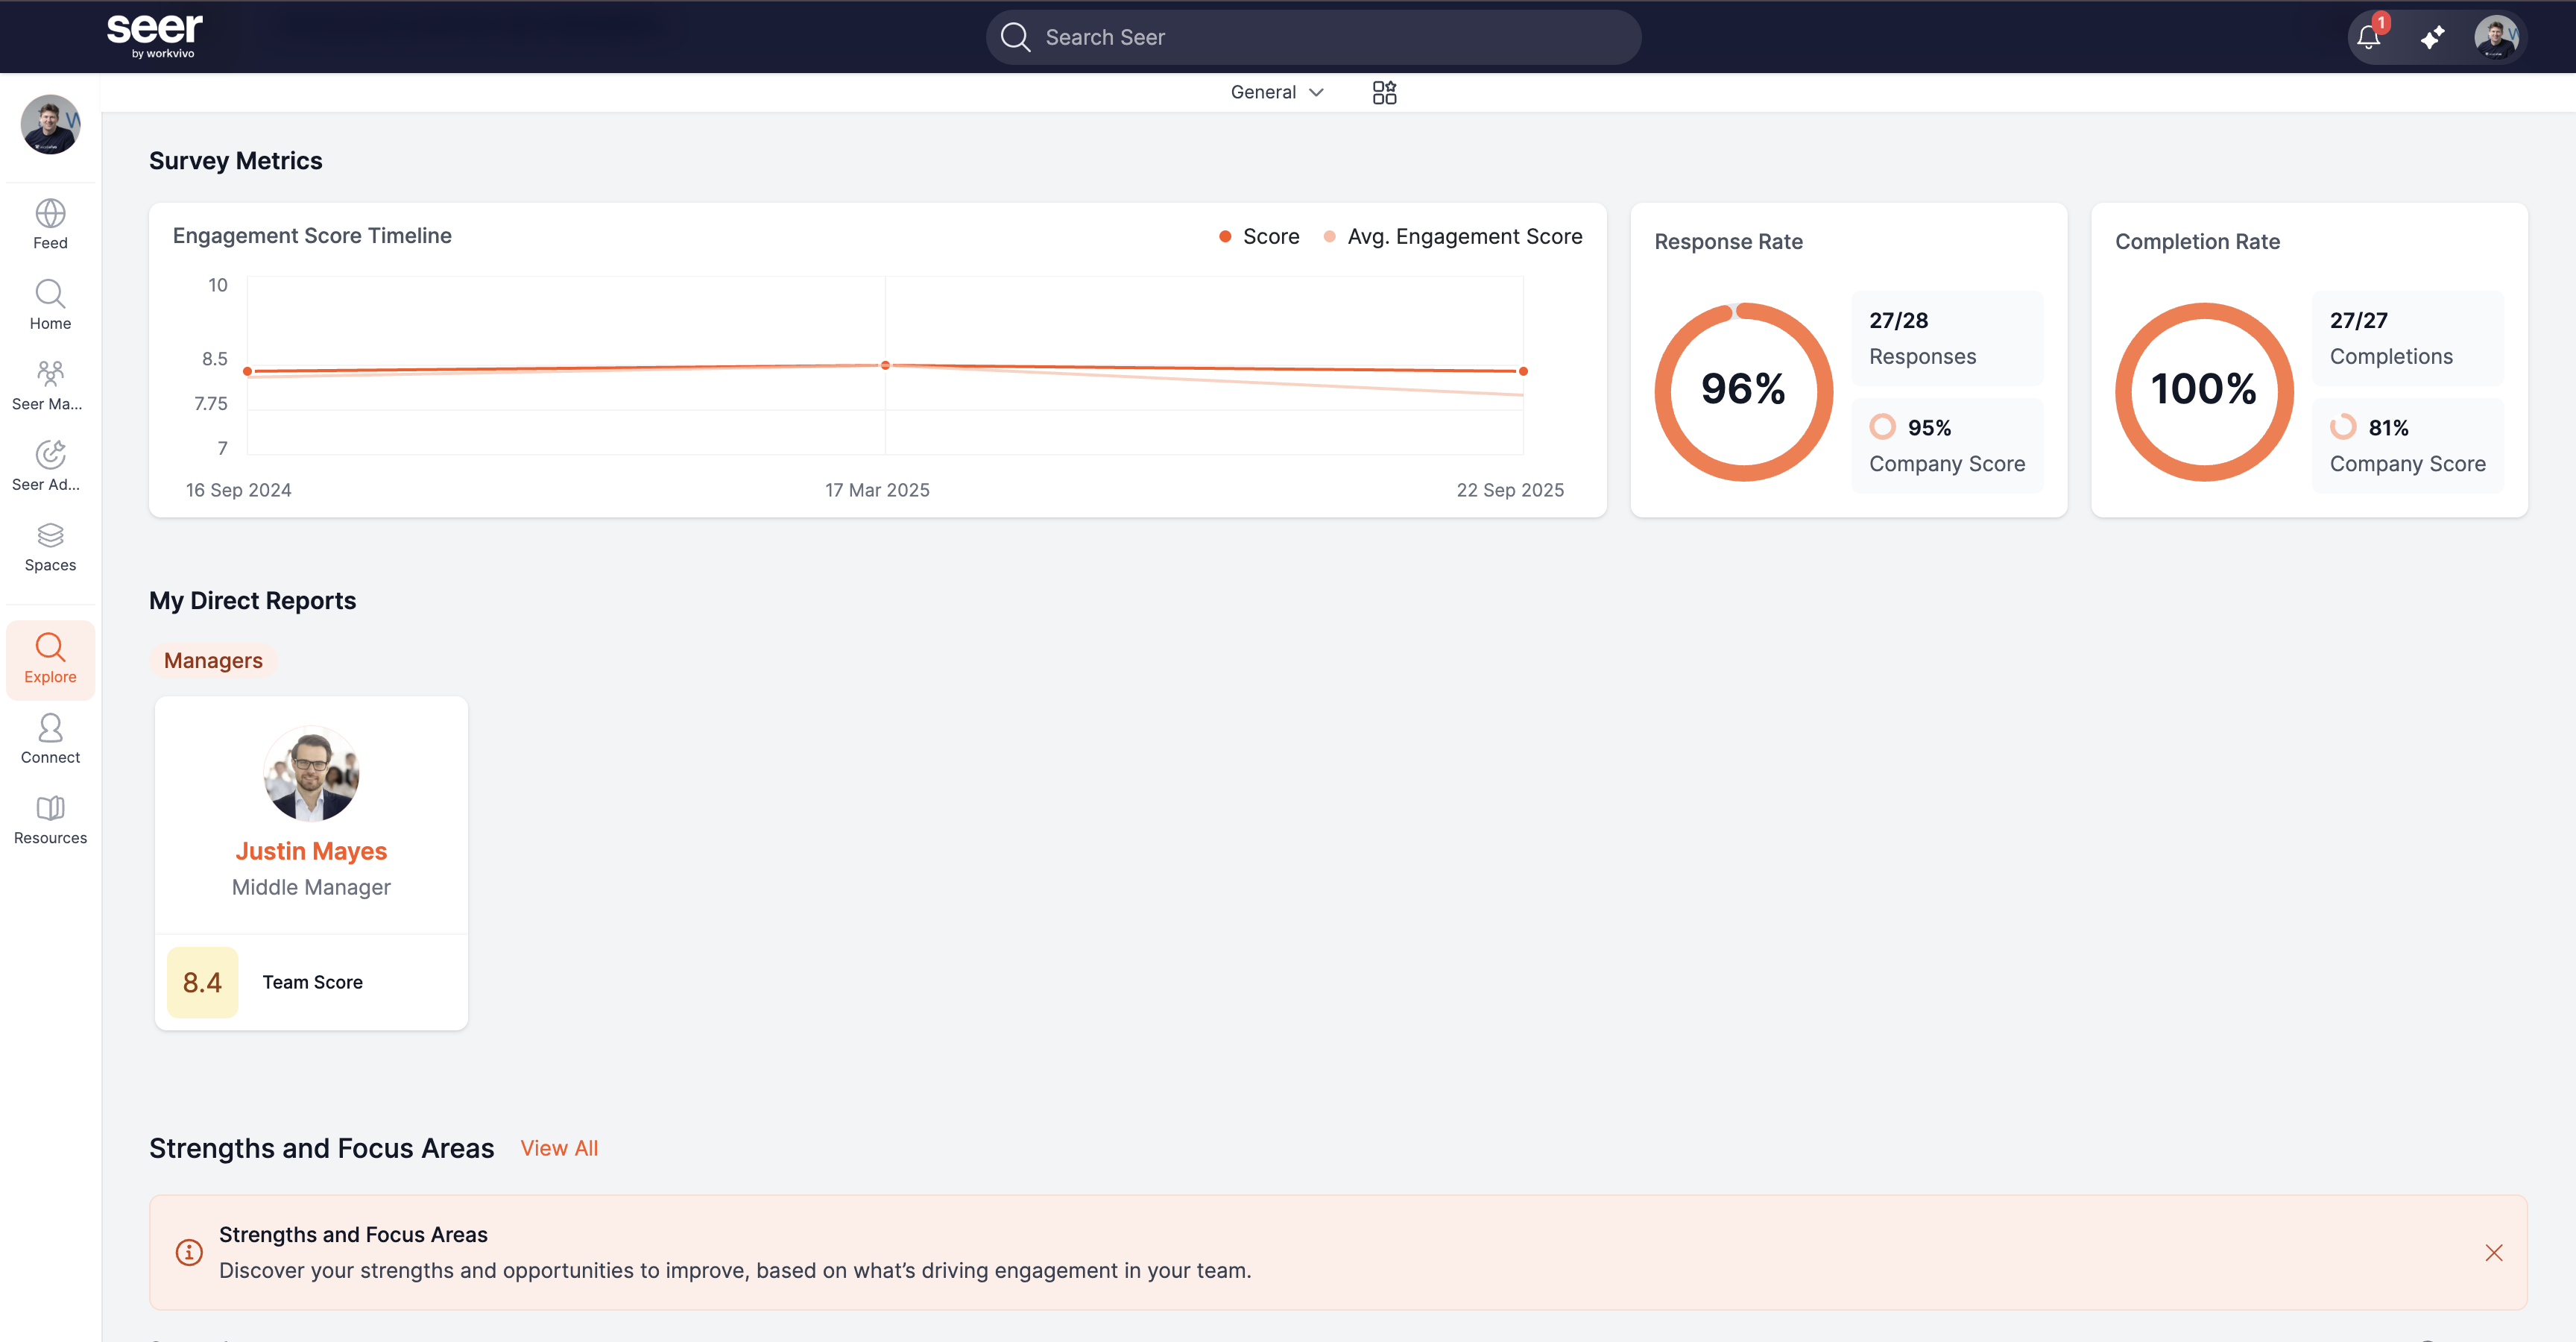The height and width of the screenshot is (1342, 2576).
Task: Open Seer Ad... admin icon in sidebar
Action: [50, 454]
